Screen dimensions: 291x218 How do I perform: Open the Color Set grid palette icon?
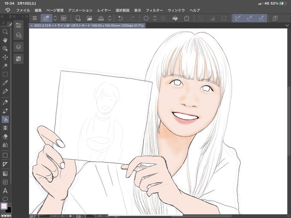point(18,59)
